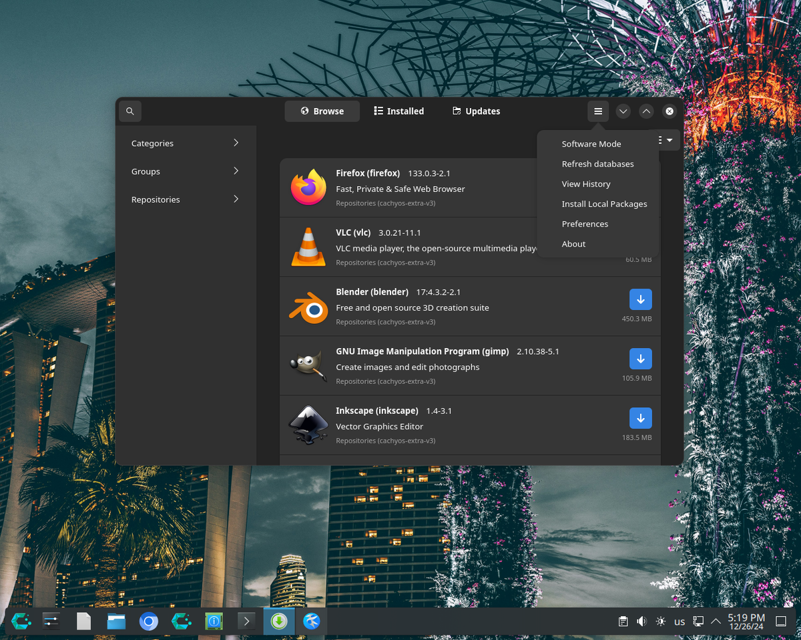Open the search magnifier in package manager
Viewport: 801px width, 640px height.
click(129, 111)
